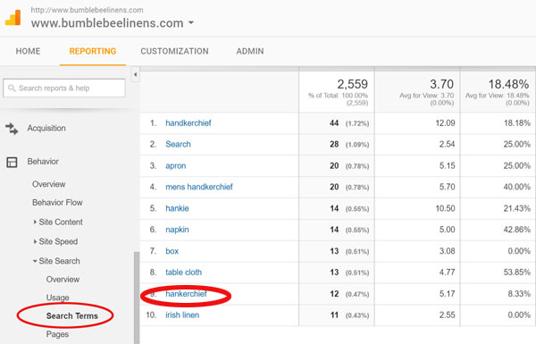Viewport: 536px width, 344px height.
Task: Open the handkerchief search term link
Action: [188, 123]
